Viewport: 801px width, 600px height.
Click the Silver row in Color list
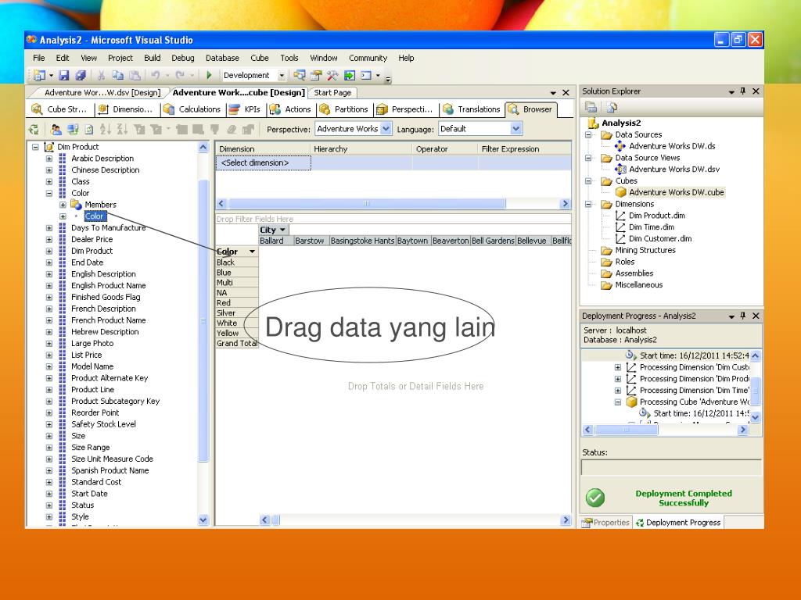coord(237,312)
